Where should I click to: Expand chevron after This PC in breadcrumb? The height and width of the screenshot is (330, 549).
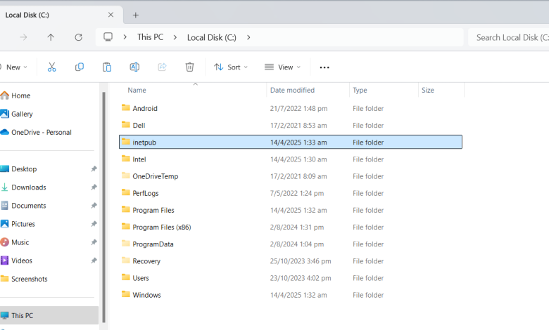point(175,37)
